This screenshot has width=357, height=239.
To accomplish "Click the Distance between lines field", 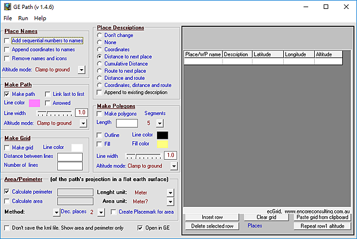I will [70, 157].
